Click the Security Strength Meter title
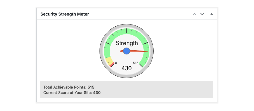 click(65, 14)
